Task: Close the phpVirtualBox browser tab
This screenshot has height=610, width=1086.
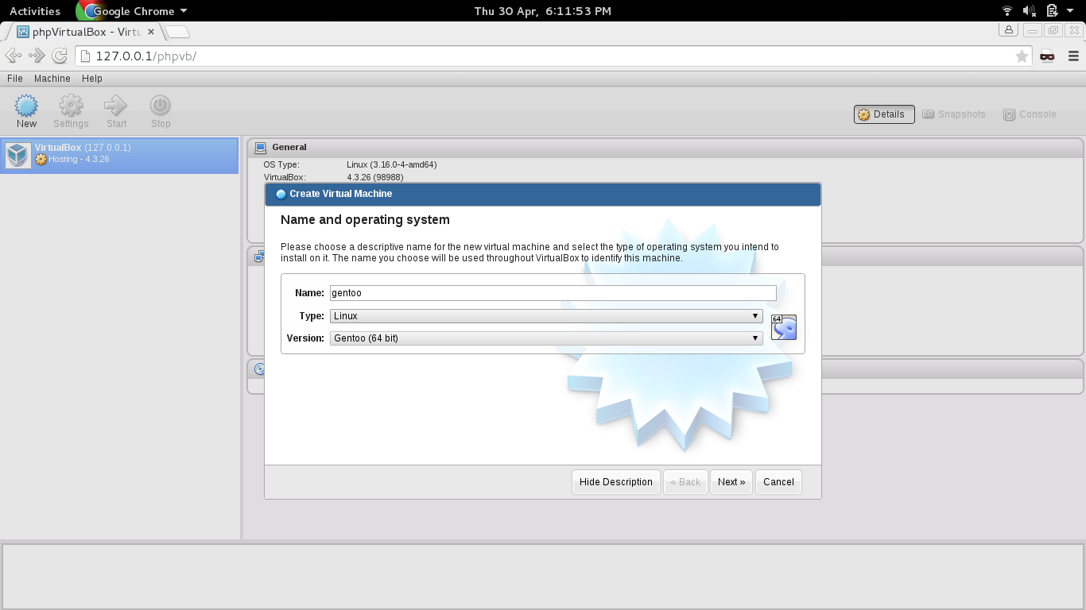Action: (151, 32)
